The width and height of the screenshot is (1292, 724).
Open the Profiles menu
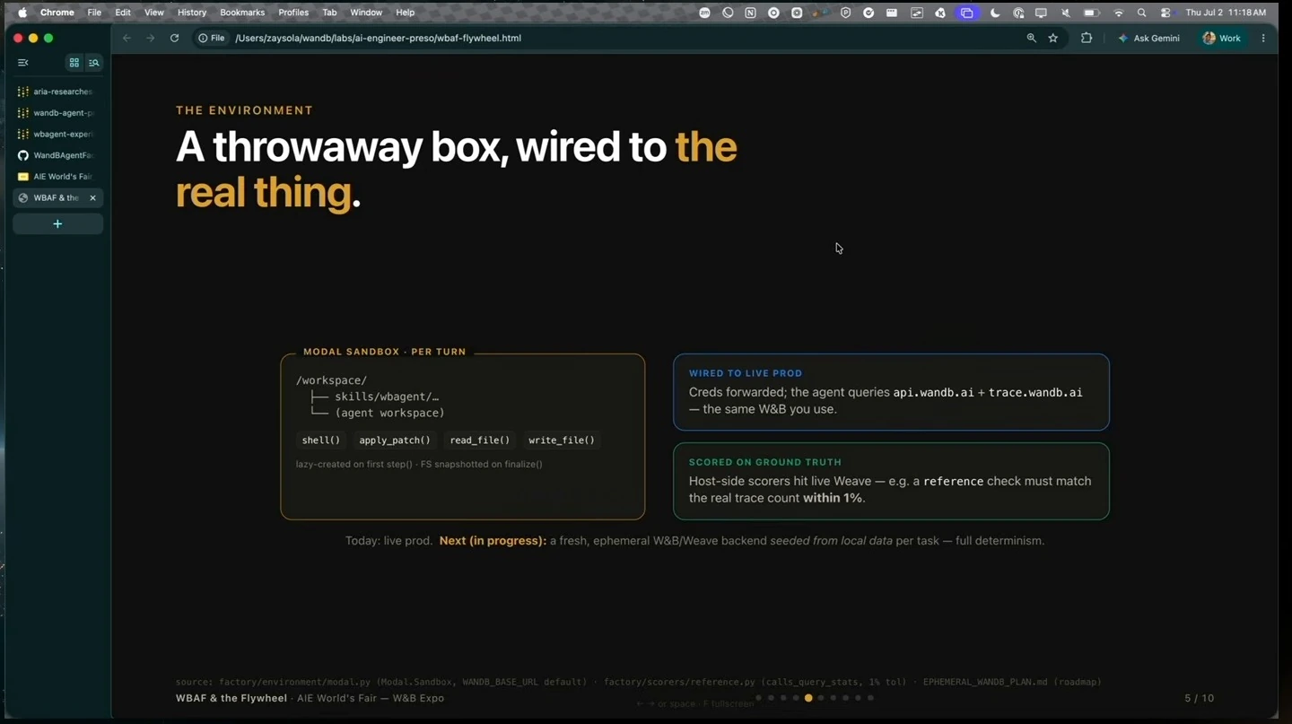coord(293,13)
